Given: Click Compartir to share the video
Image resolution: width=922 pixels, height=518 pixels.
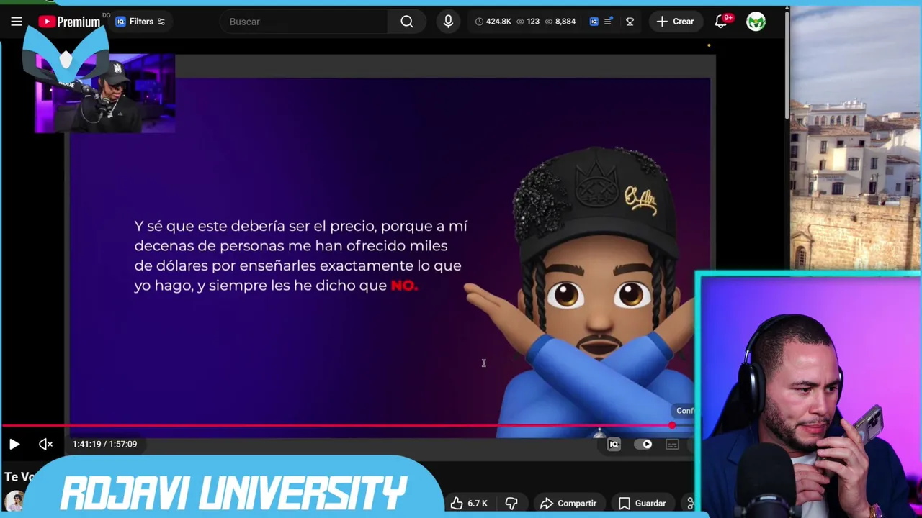Looking at the screenshot, I should tap(568, 504).
